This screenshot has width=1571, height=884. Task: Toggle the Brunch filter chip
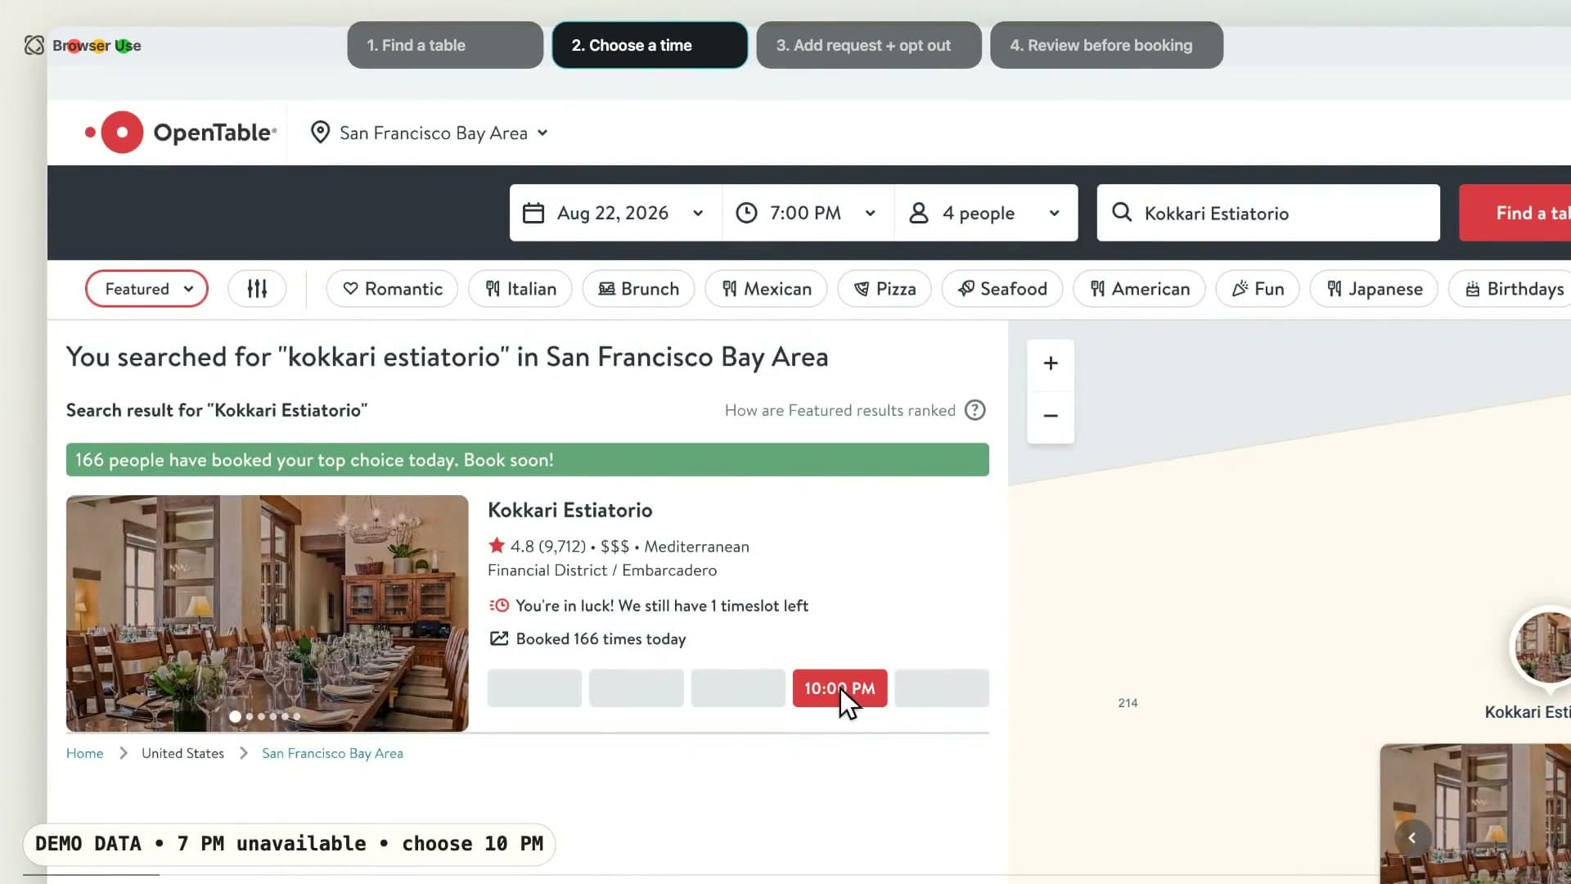click(638, 288)
